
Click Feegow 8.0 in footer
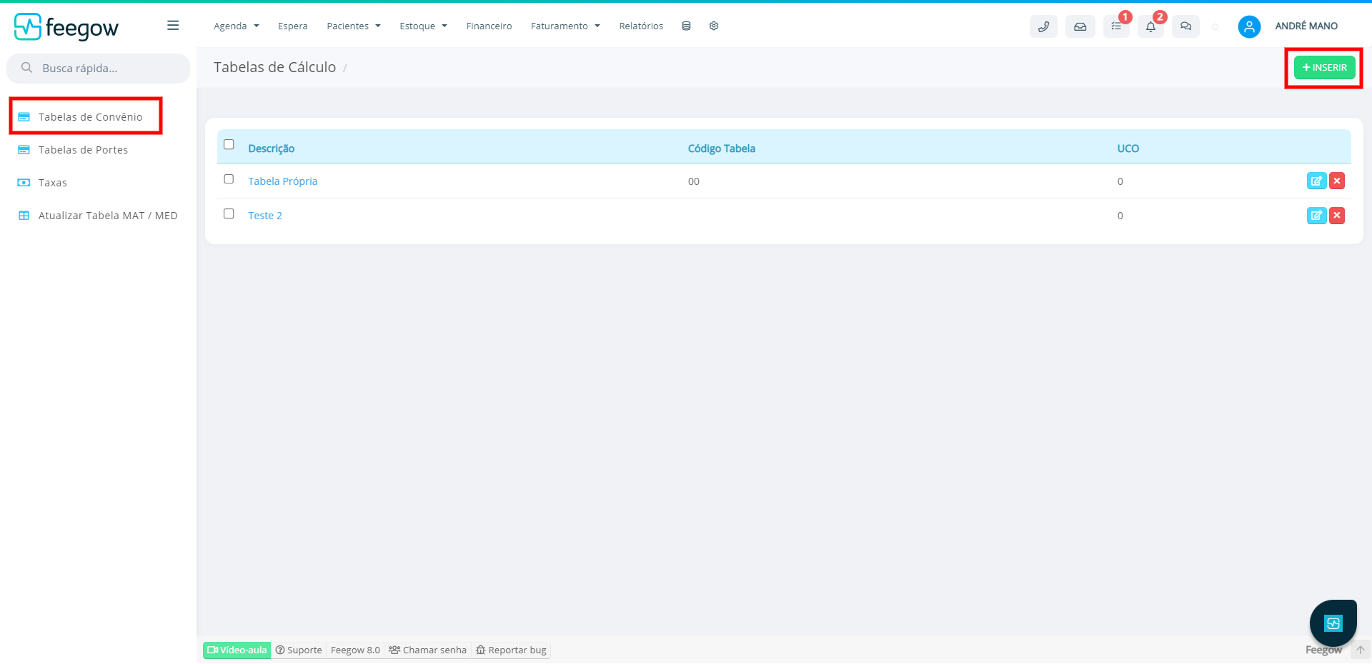tap(355, 650)
